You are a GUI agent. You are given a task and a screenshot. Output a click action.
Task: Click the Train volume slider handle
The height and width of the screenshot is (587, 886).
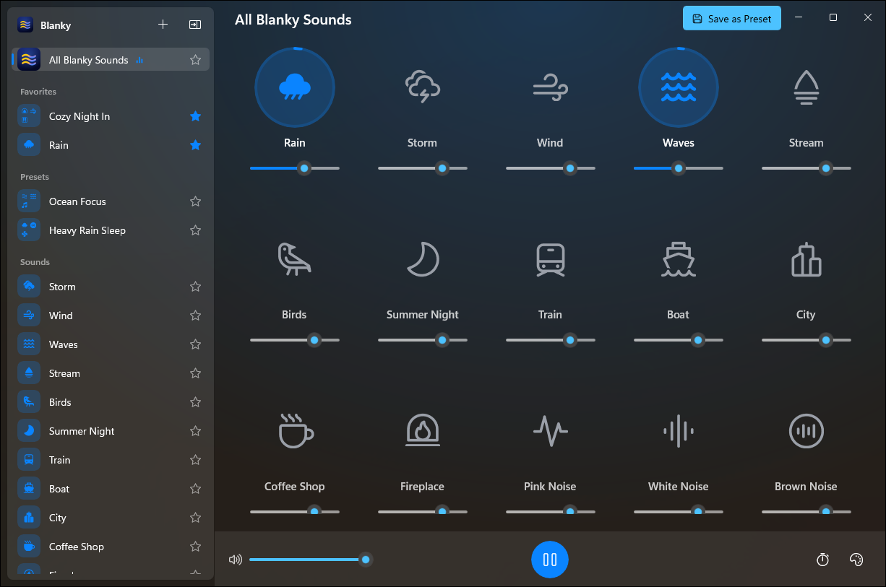coord(570,340)
